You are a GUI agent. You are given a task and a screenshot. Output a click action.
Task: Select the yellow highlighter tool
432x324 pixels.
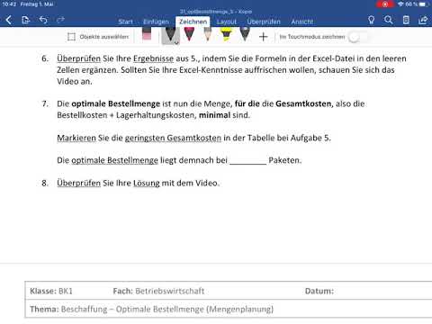click(x=227, y=33)
